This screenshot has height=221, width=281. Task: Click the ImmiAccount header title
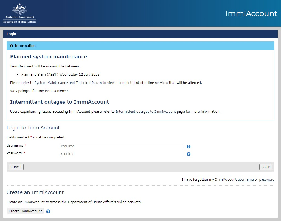[251, 14]
